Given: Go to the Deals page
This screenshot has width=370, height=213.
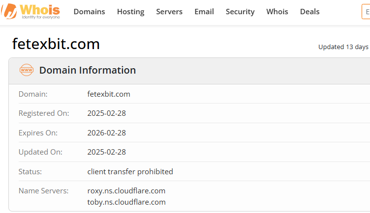Looking at the screenshot, I should [309, 11].
